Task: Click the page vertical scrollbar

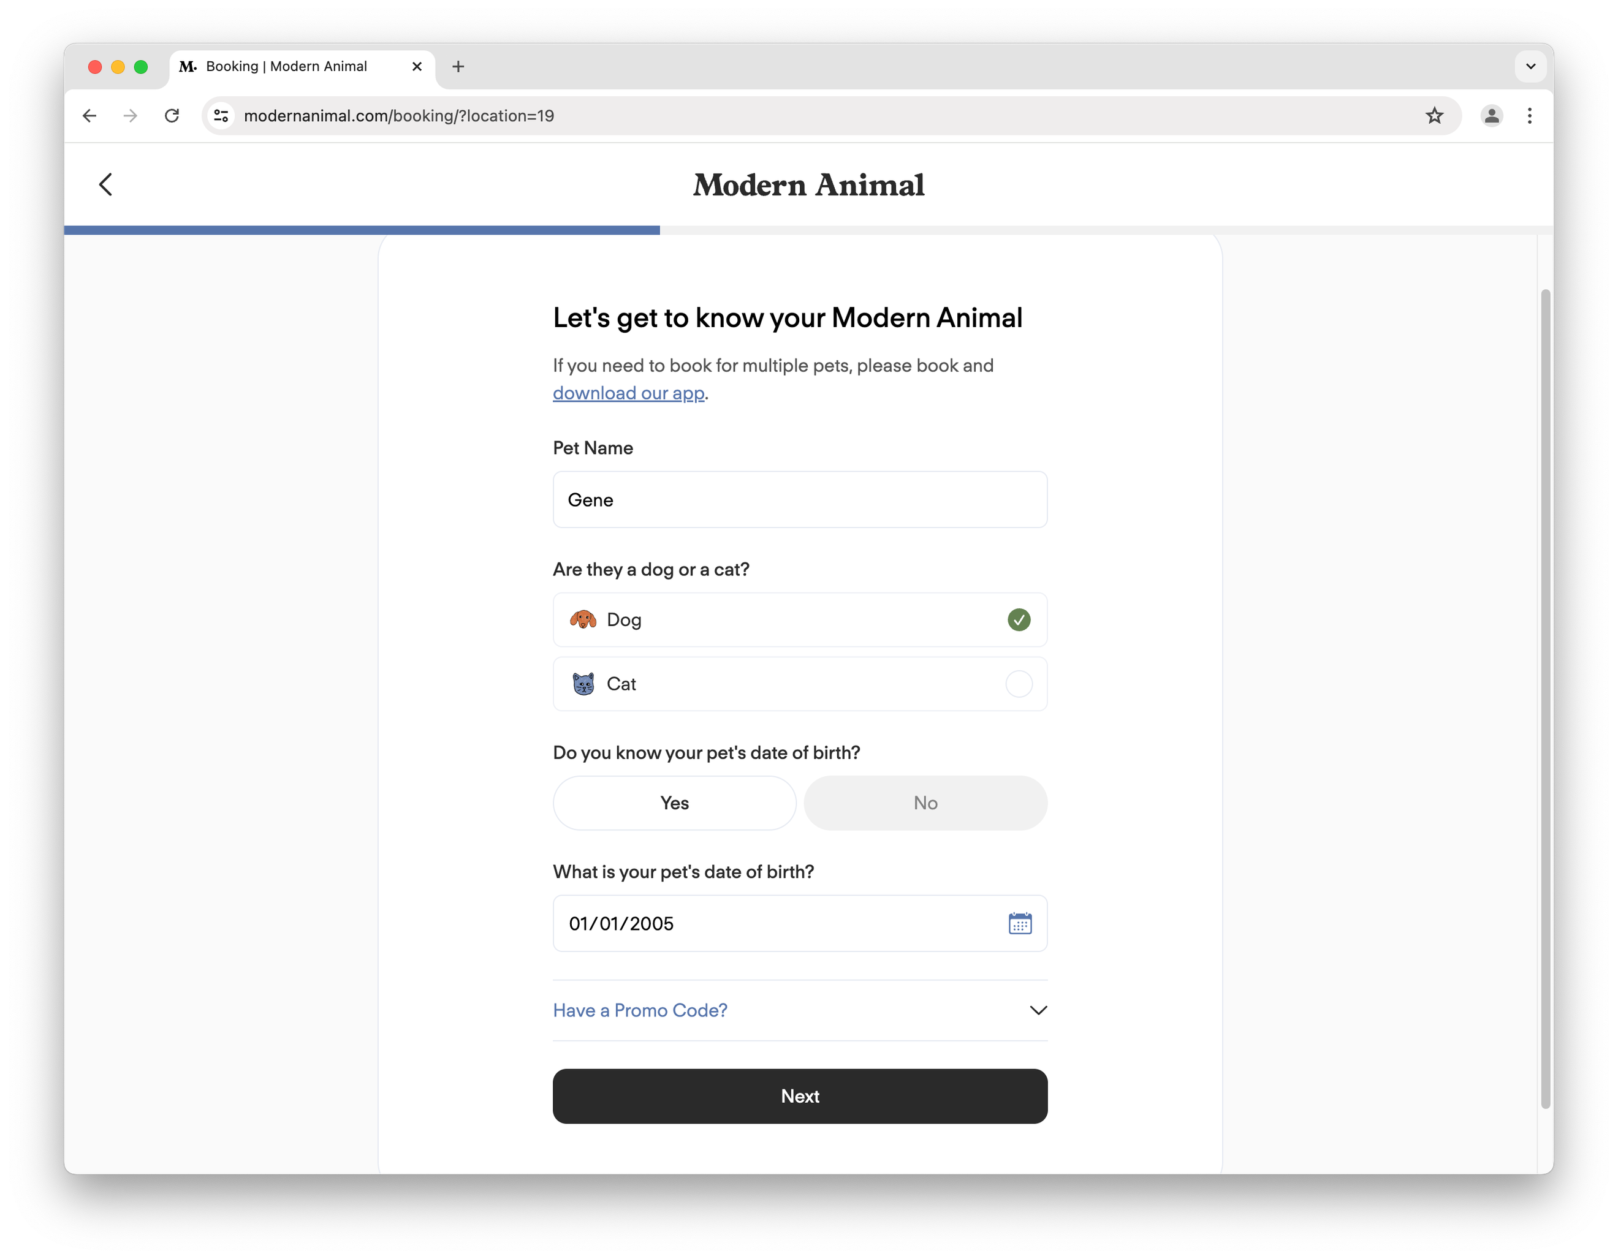Action: click(x=1544, y=696)
